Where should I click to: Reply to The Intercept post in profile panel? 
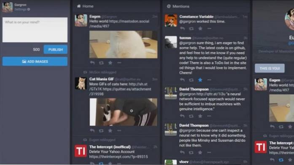(272, 160)
